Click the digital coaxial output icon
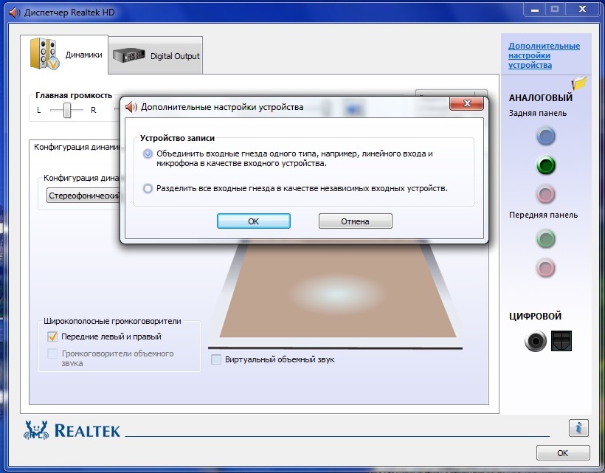Viewport: 605px width, 473px height. click(x=536, y=341)
